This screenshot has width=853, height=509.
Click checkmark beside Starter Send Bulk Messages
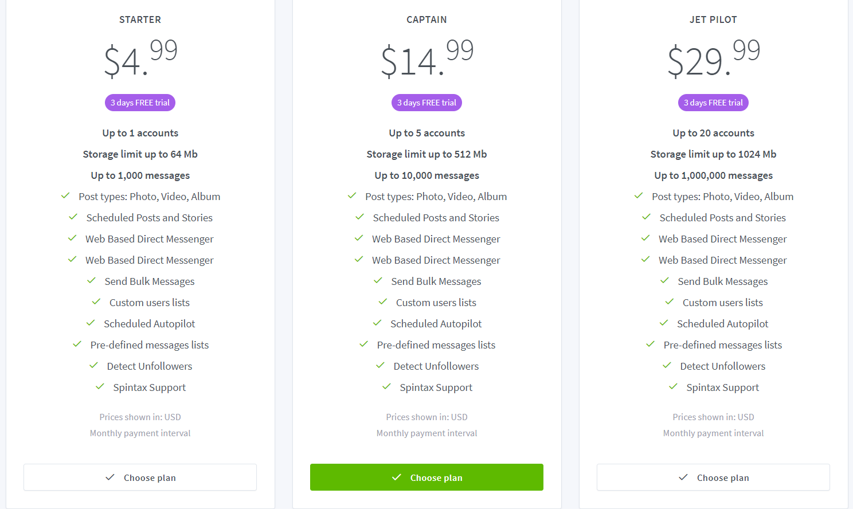91,280
